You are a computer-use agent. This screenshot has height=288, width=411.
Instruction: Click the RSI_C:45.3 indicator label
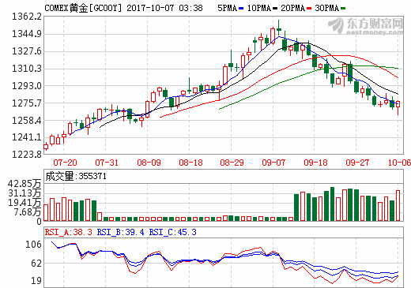[x=173, y=232]
